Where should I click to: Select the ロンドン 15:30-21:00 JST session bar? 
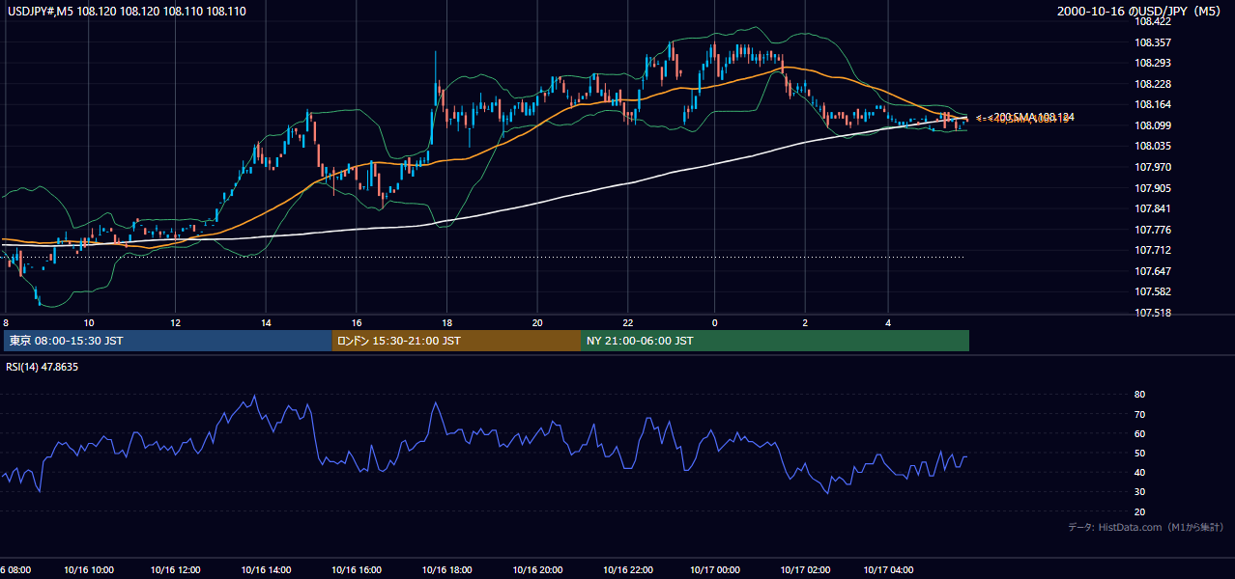click(456, 341)
